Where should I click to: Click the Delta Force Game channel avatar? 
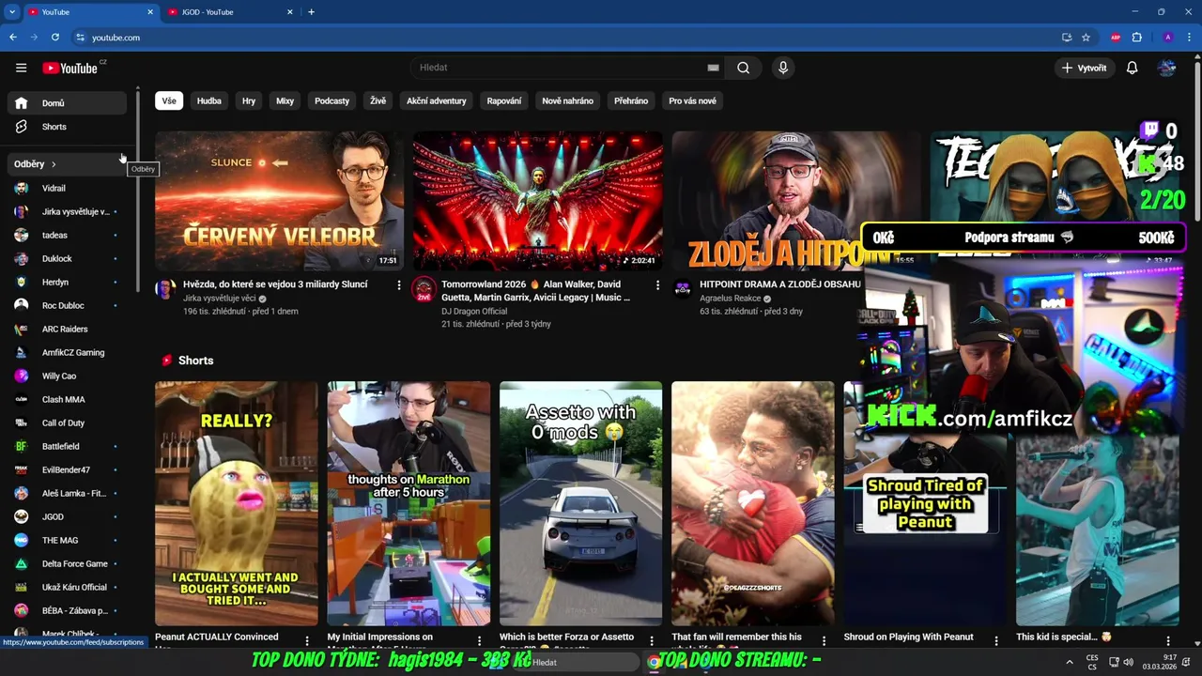[x=21, y=563]
